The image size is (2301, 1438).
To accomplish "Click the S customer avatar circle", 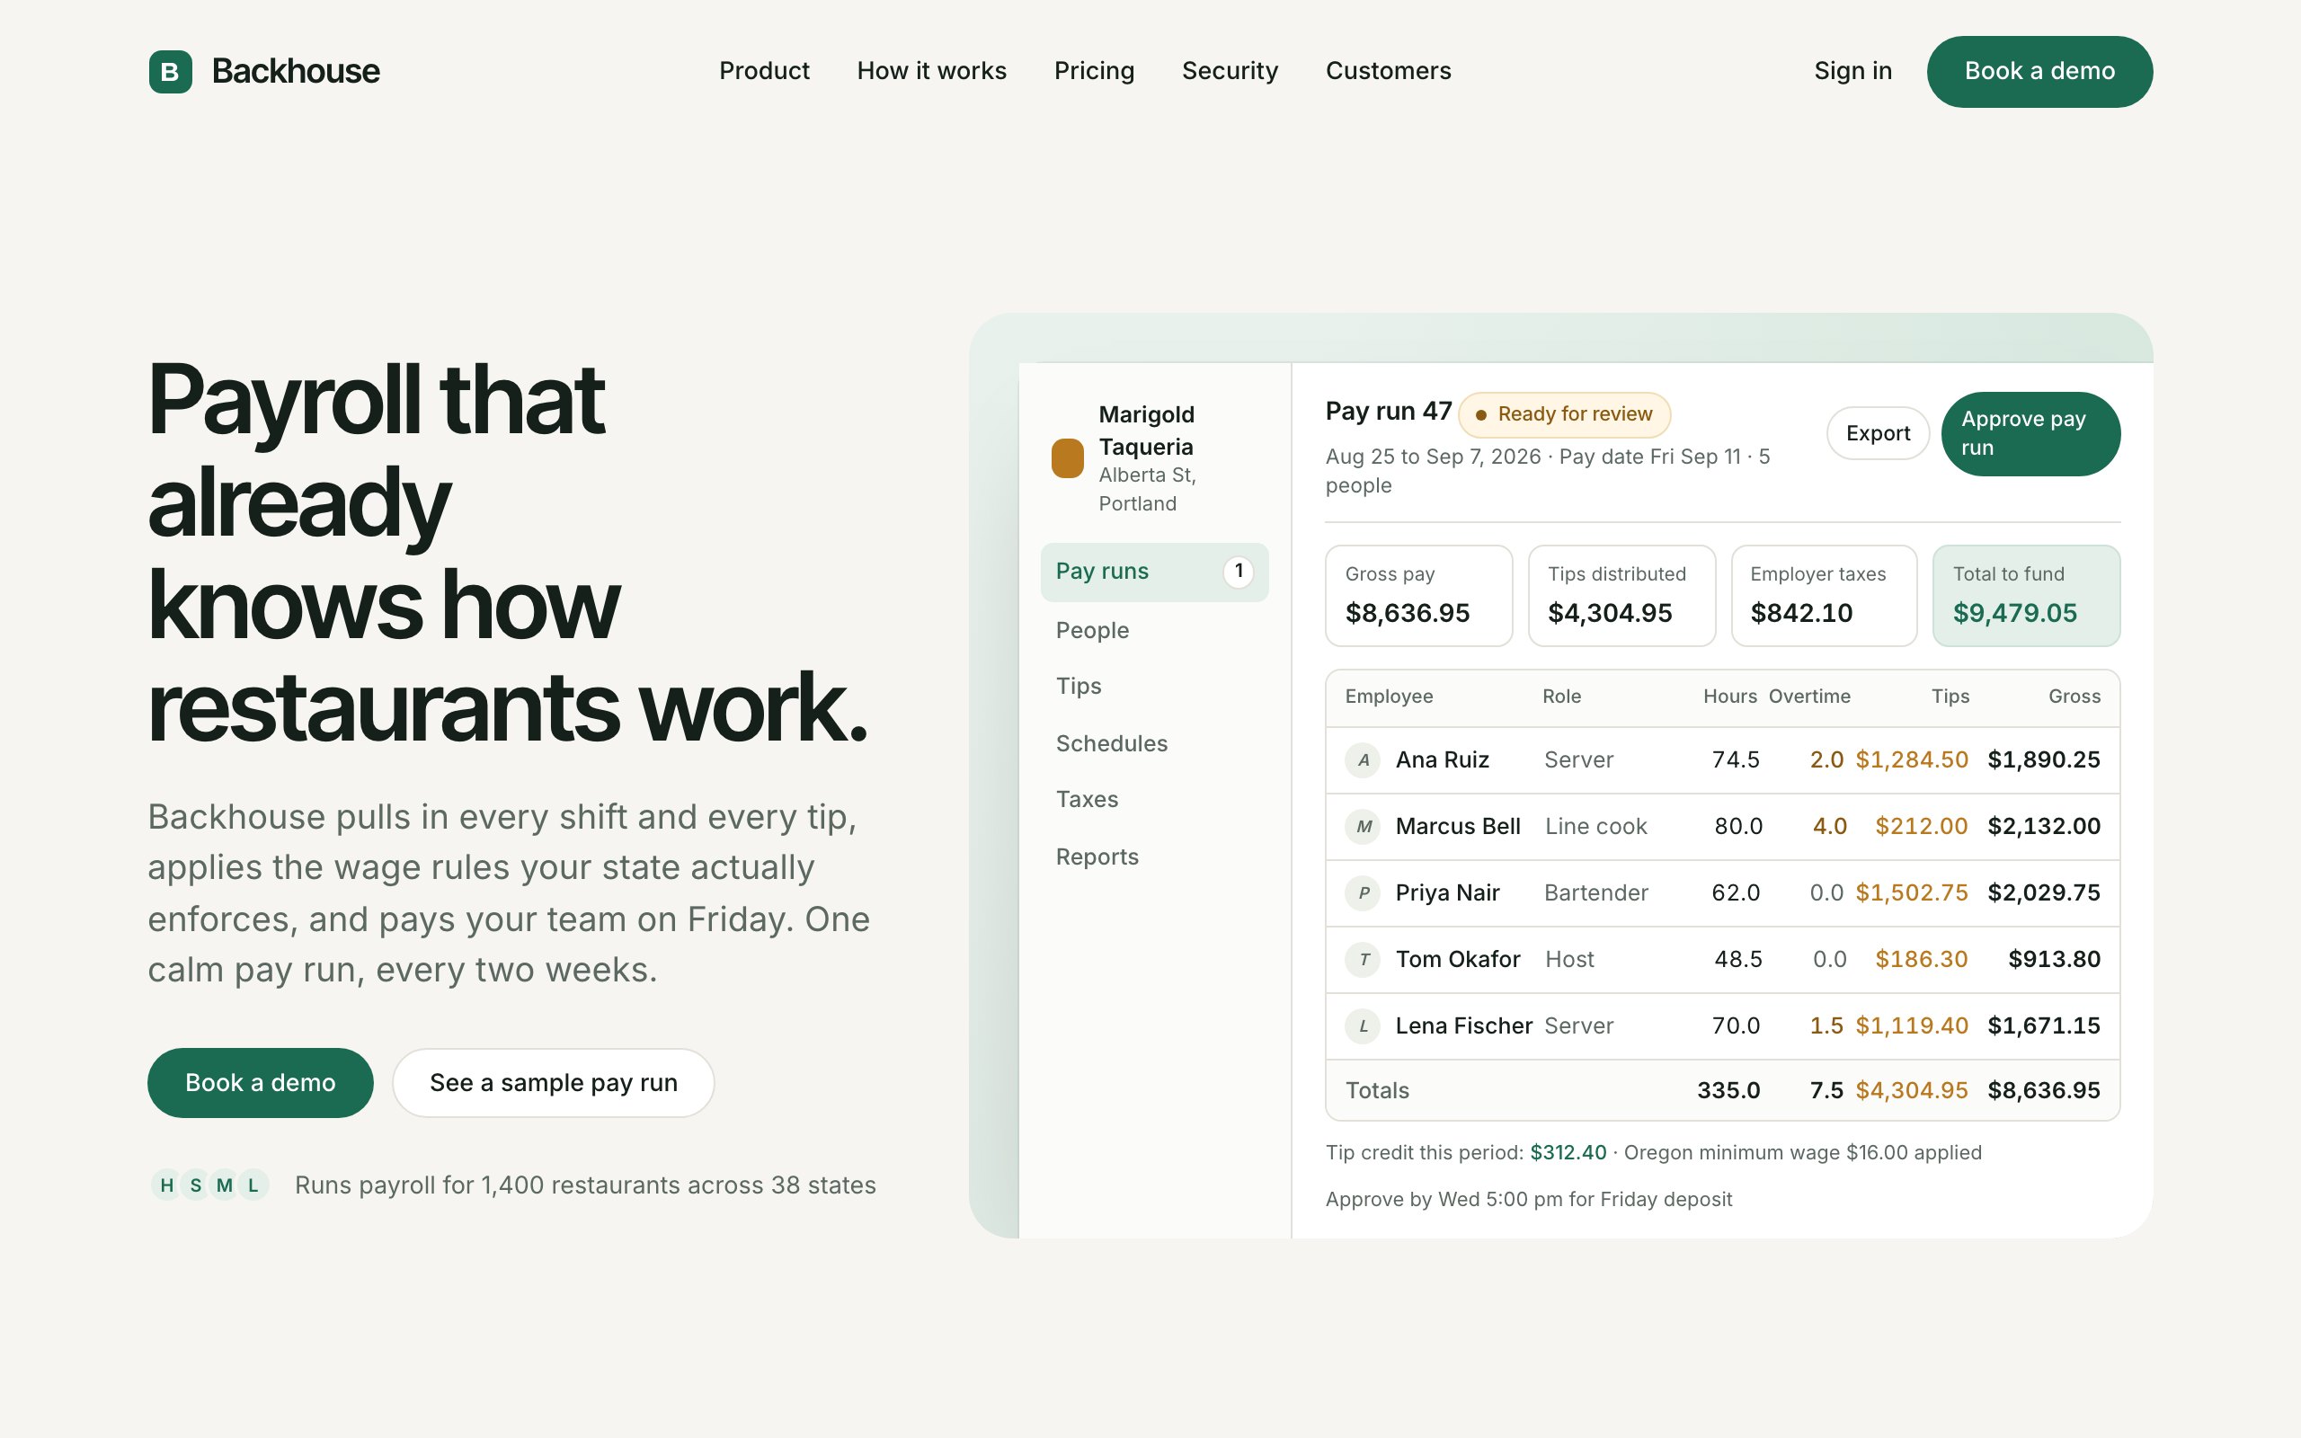I will [196, 1185].
